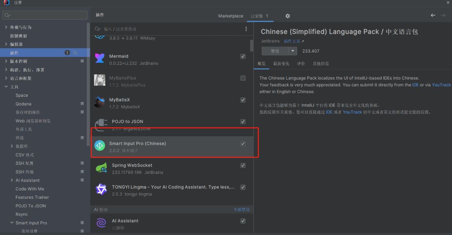
Task: Click the AI Assistant spiral icon
Action: click(101, 222)
